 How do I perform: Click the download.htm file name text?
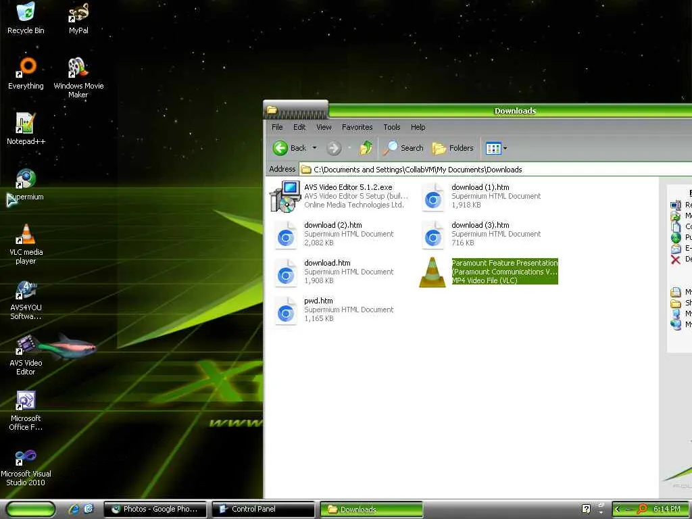click(x=327, y=263)
